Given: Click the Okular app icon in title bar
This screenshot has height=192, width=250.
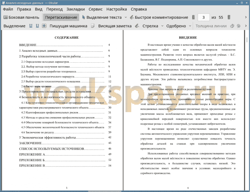Looking at the screenshot, I should (x=3, y=3).
